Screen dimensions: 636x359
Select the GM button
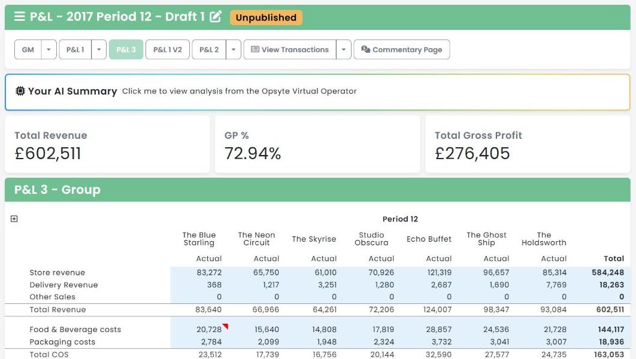pos(28,50)
